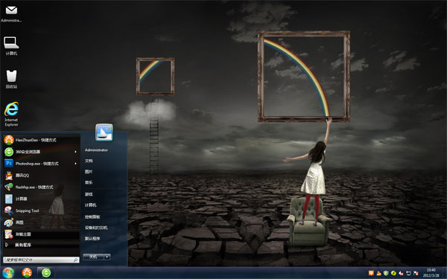Open 腾讯QQ penguin entry in Start menu
The width and height of the screenshot is (447, 279).
pyautogui.click(x=41, y=176)
